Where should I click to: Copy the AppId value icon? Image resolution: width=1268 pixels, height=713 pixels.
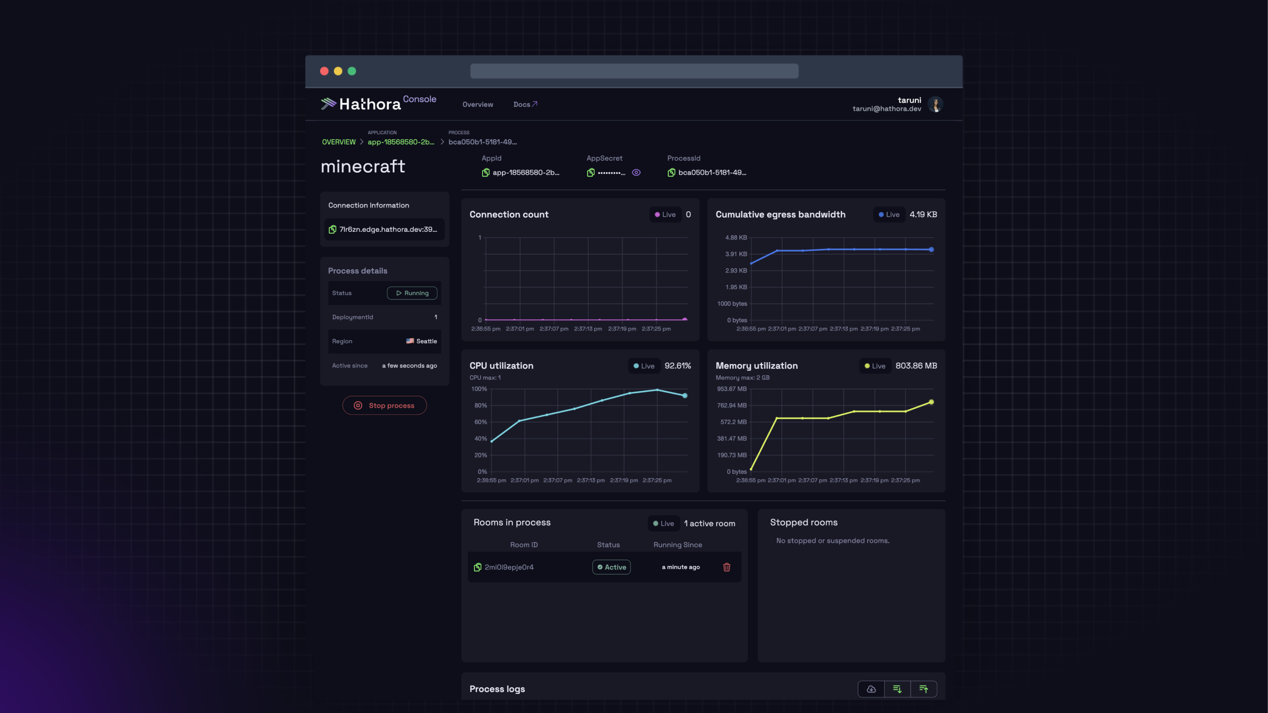coord(485,172)
